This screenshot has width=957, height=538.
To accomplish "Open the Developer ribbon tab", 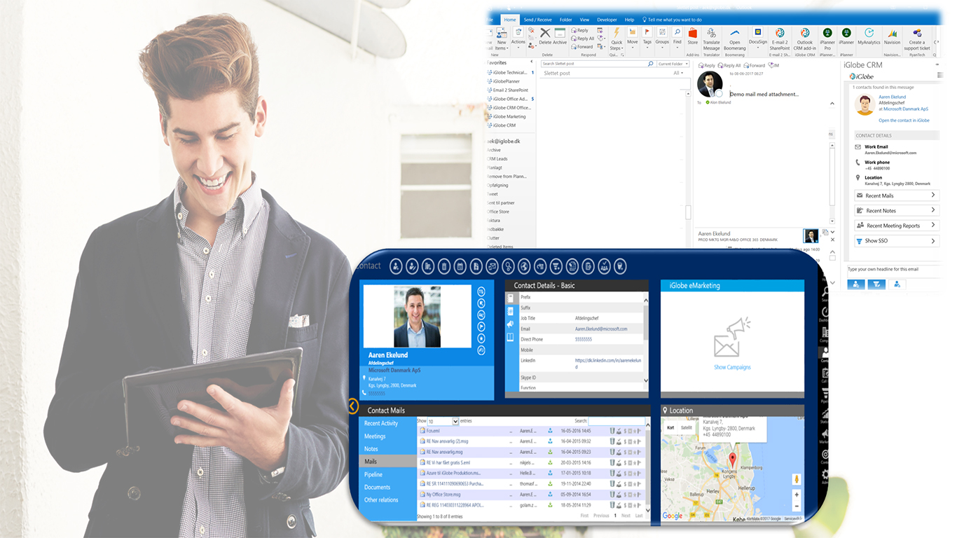I will tap(607, 20).
